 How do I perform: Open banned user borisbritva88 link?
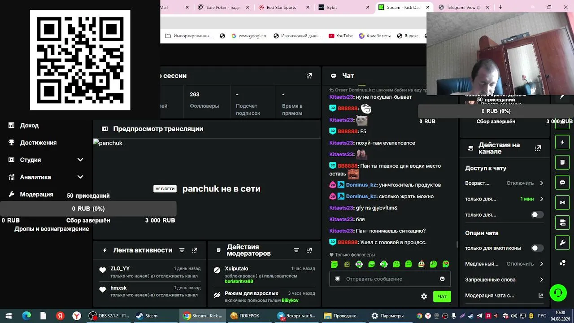(239, 281)
